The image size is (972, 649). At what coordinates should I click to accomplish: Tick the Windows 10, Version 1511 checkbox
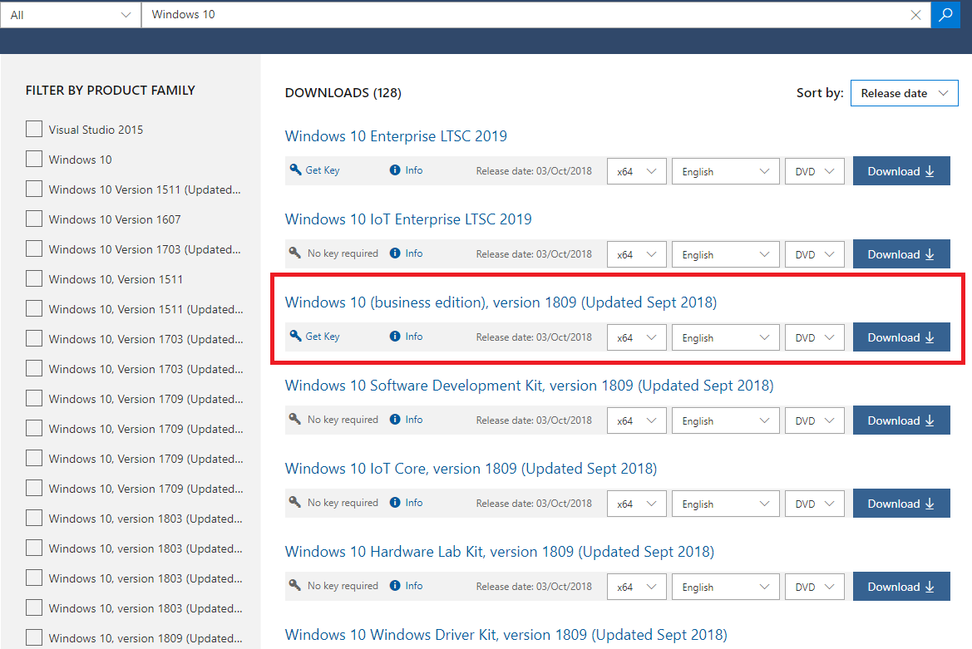click(x=34, y=278)
